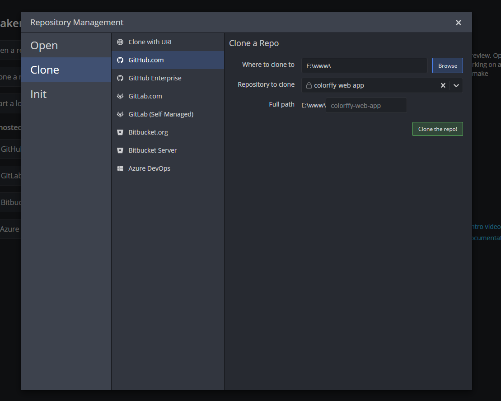Image resolution: width=501 pixels, height=401 pixels.
Task: Switch to the Open tab
Action: click(66, 45)
